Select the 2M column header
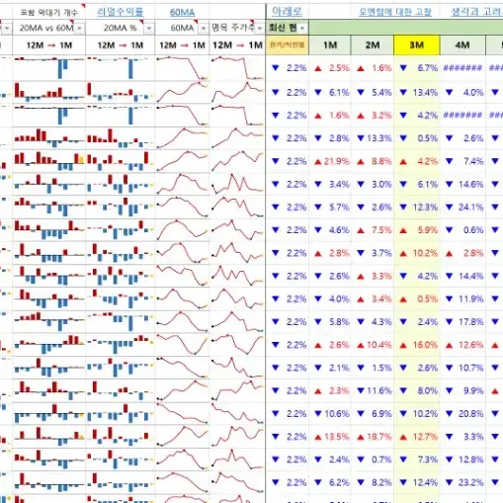 pos(373,45)
